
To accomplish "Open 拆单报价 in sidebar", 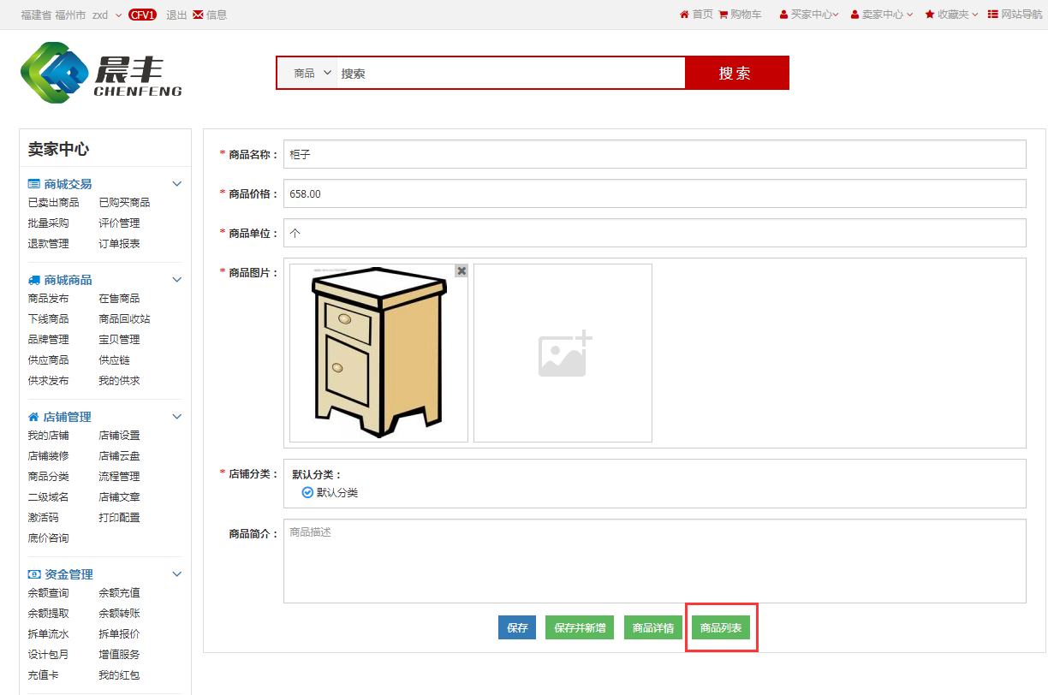I will (119, 634).
